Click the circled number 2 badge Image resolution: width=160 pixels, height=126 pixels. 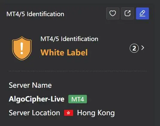click(134, 48)
